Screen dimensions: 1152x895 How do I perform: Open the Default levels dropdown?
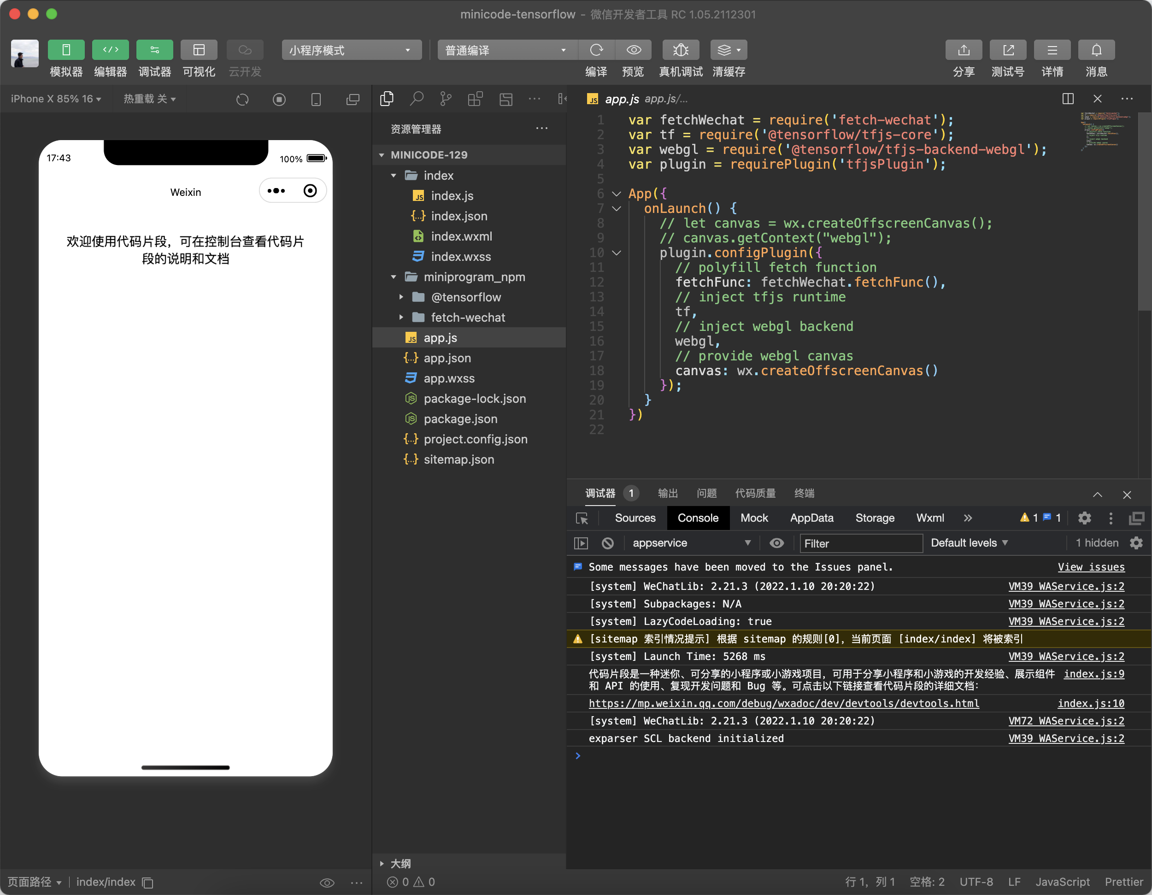(969, 543)
